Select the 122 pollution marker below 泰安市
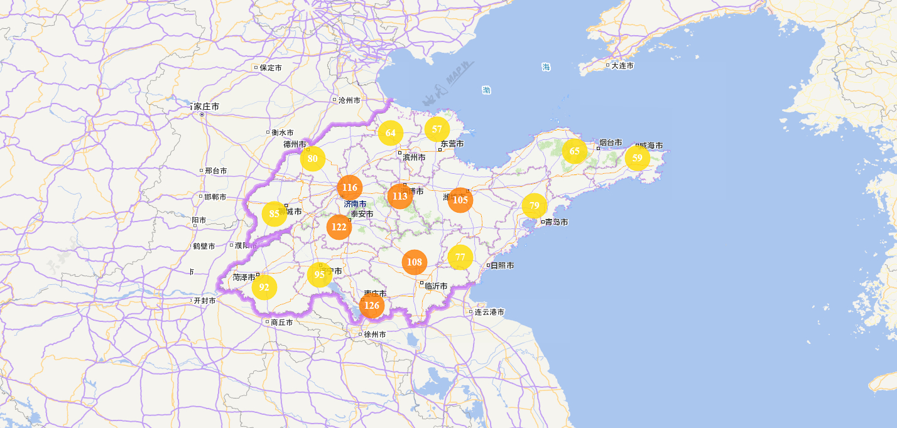This screenshot has width=897, height=428. [338, 228]
